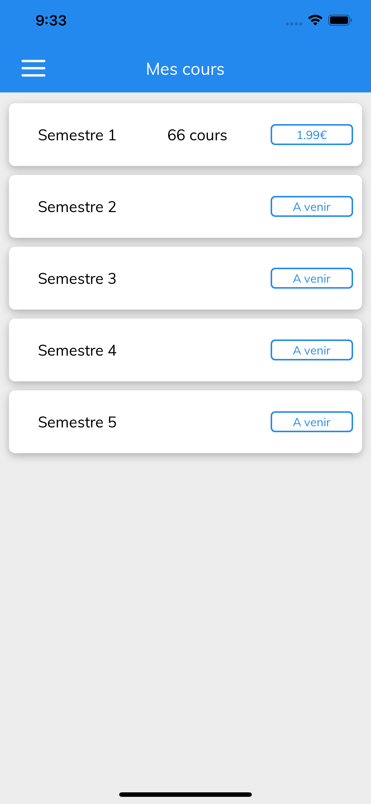
Task: Tap the white area of Semestre 5 card
Action: coord(193,422)
